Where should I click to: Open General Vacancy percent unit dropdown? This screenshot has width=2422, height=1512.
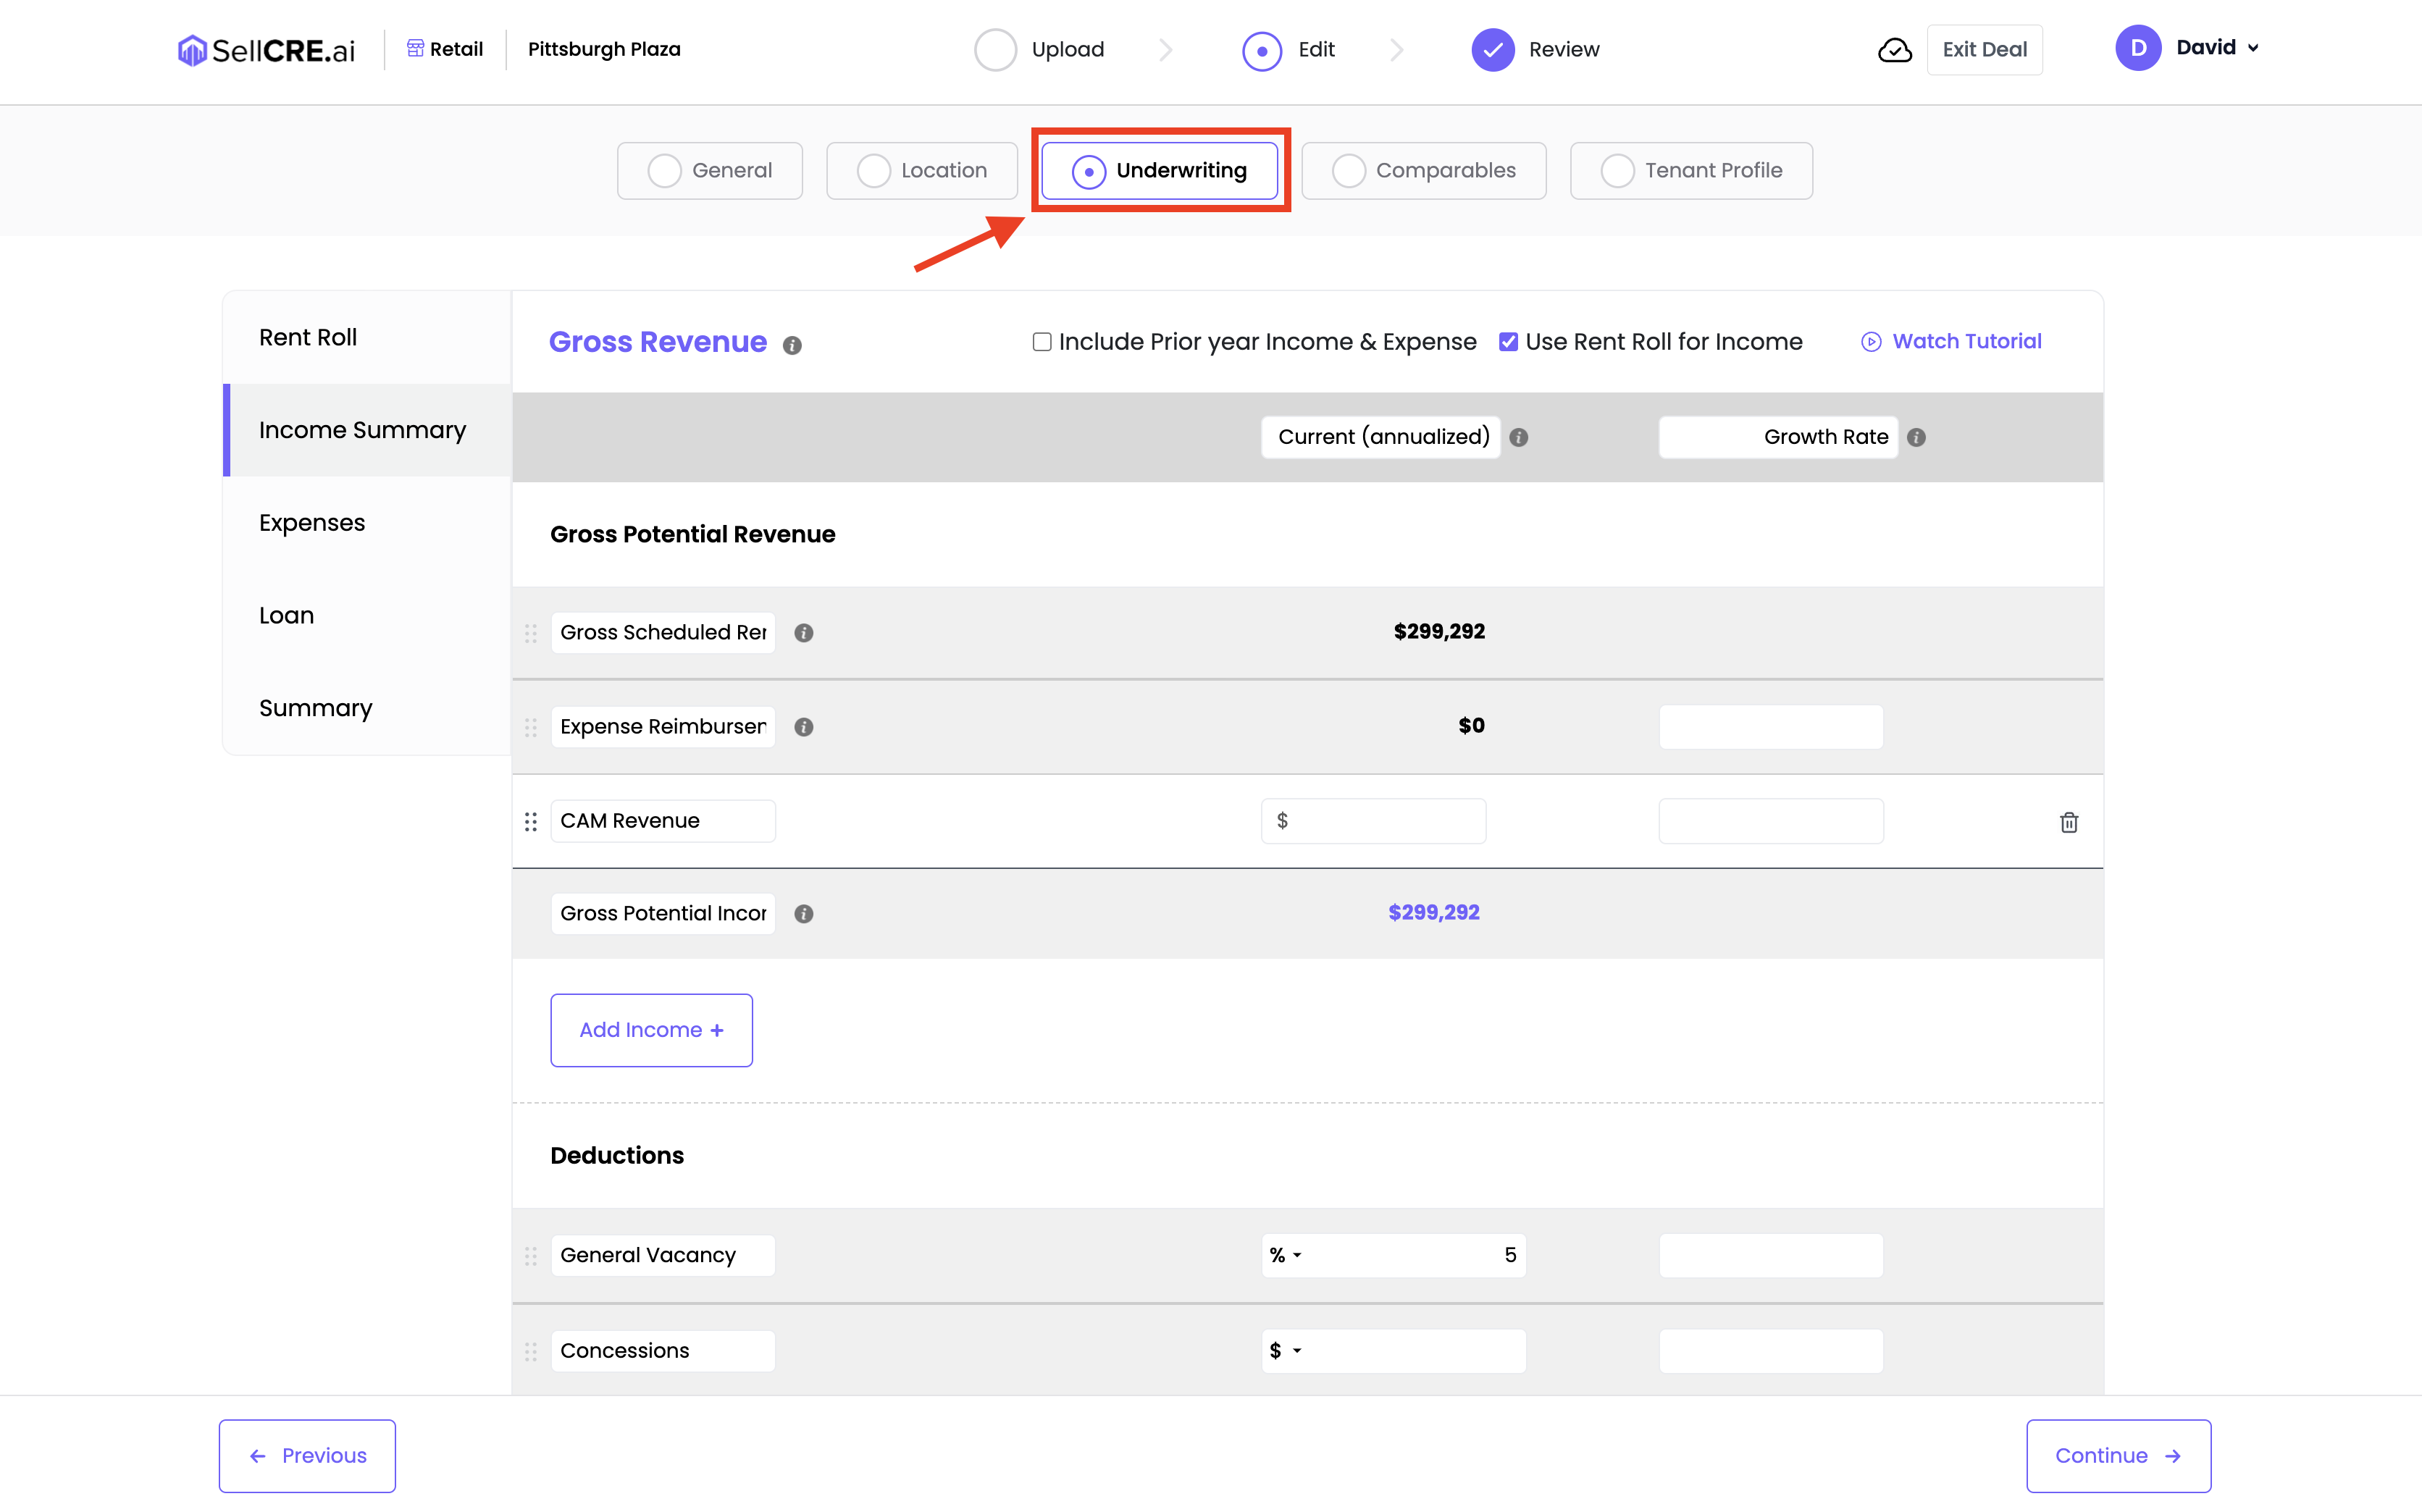point(1286,1255)
